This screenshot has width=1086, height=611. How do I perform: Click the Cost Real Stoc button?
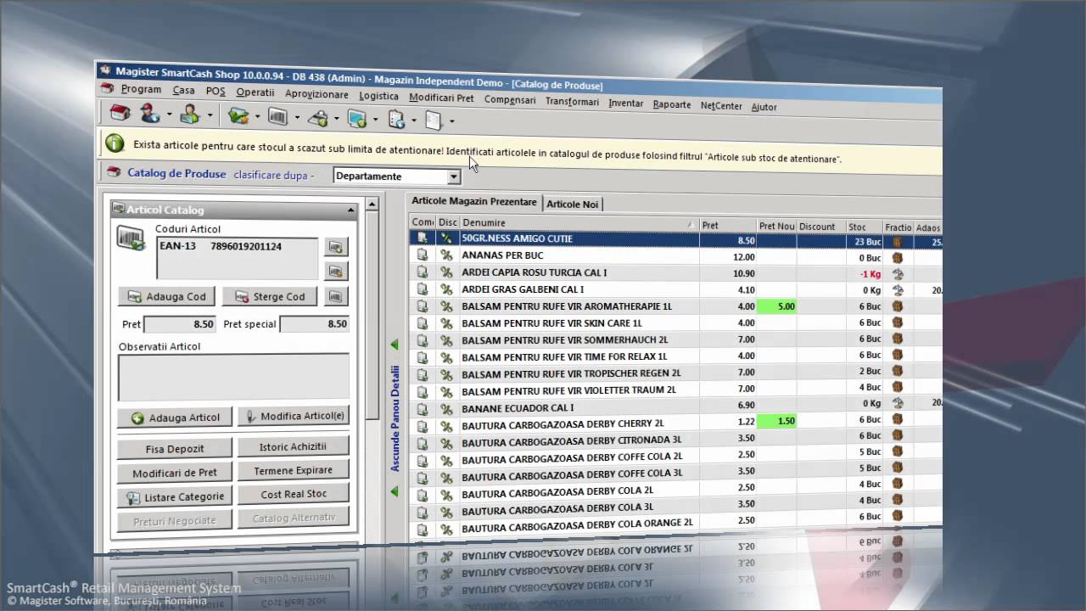[x=294, y=494]
